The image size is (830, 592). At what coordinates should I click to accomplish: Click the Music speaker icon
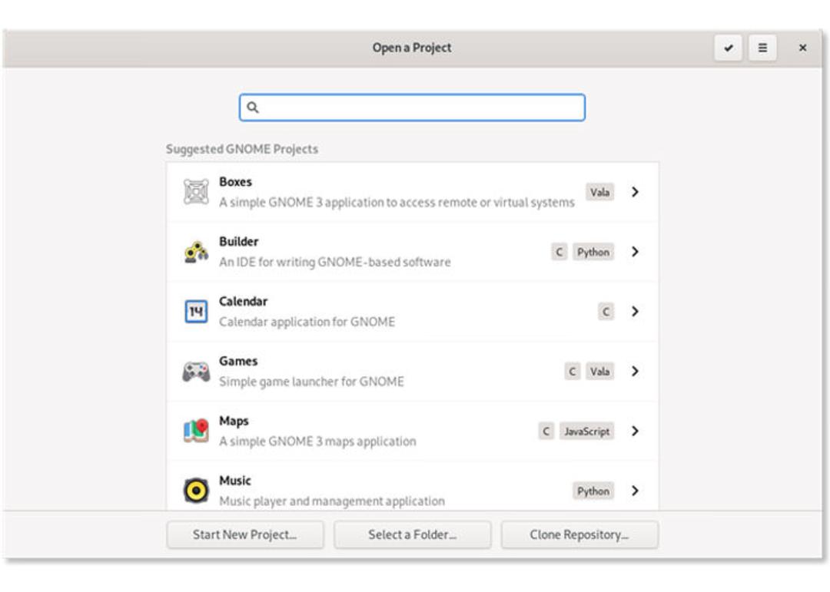coord(196,491)
